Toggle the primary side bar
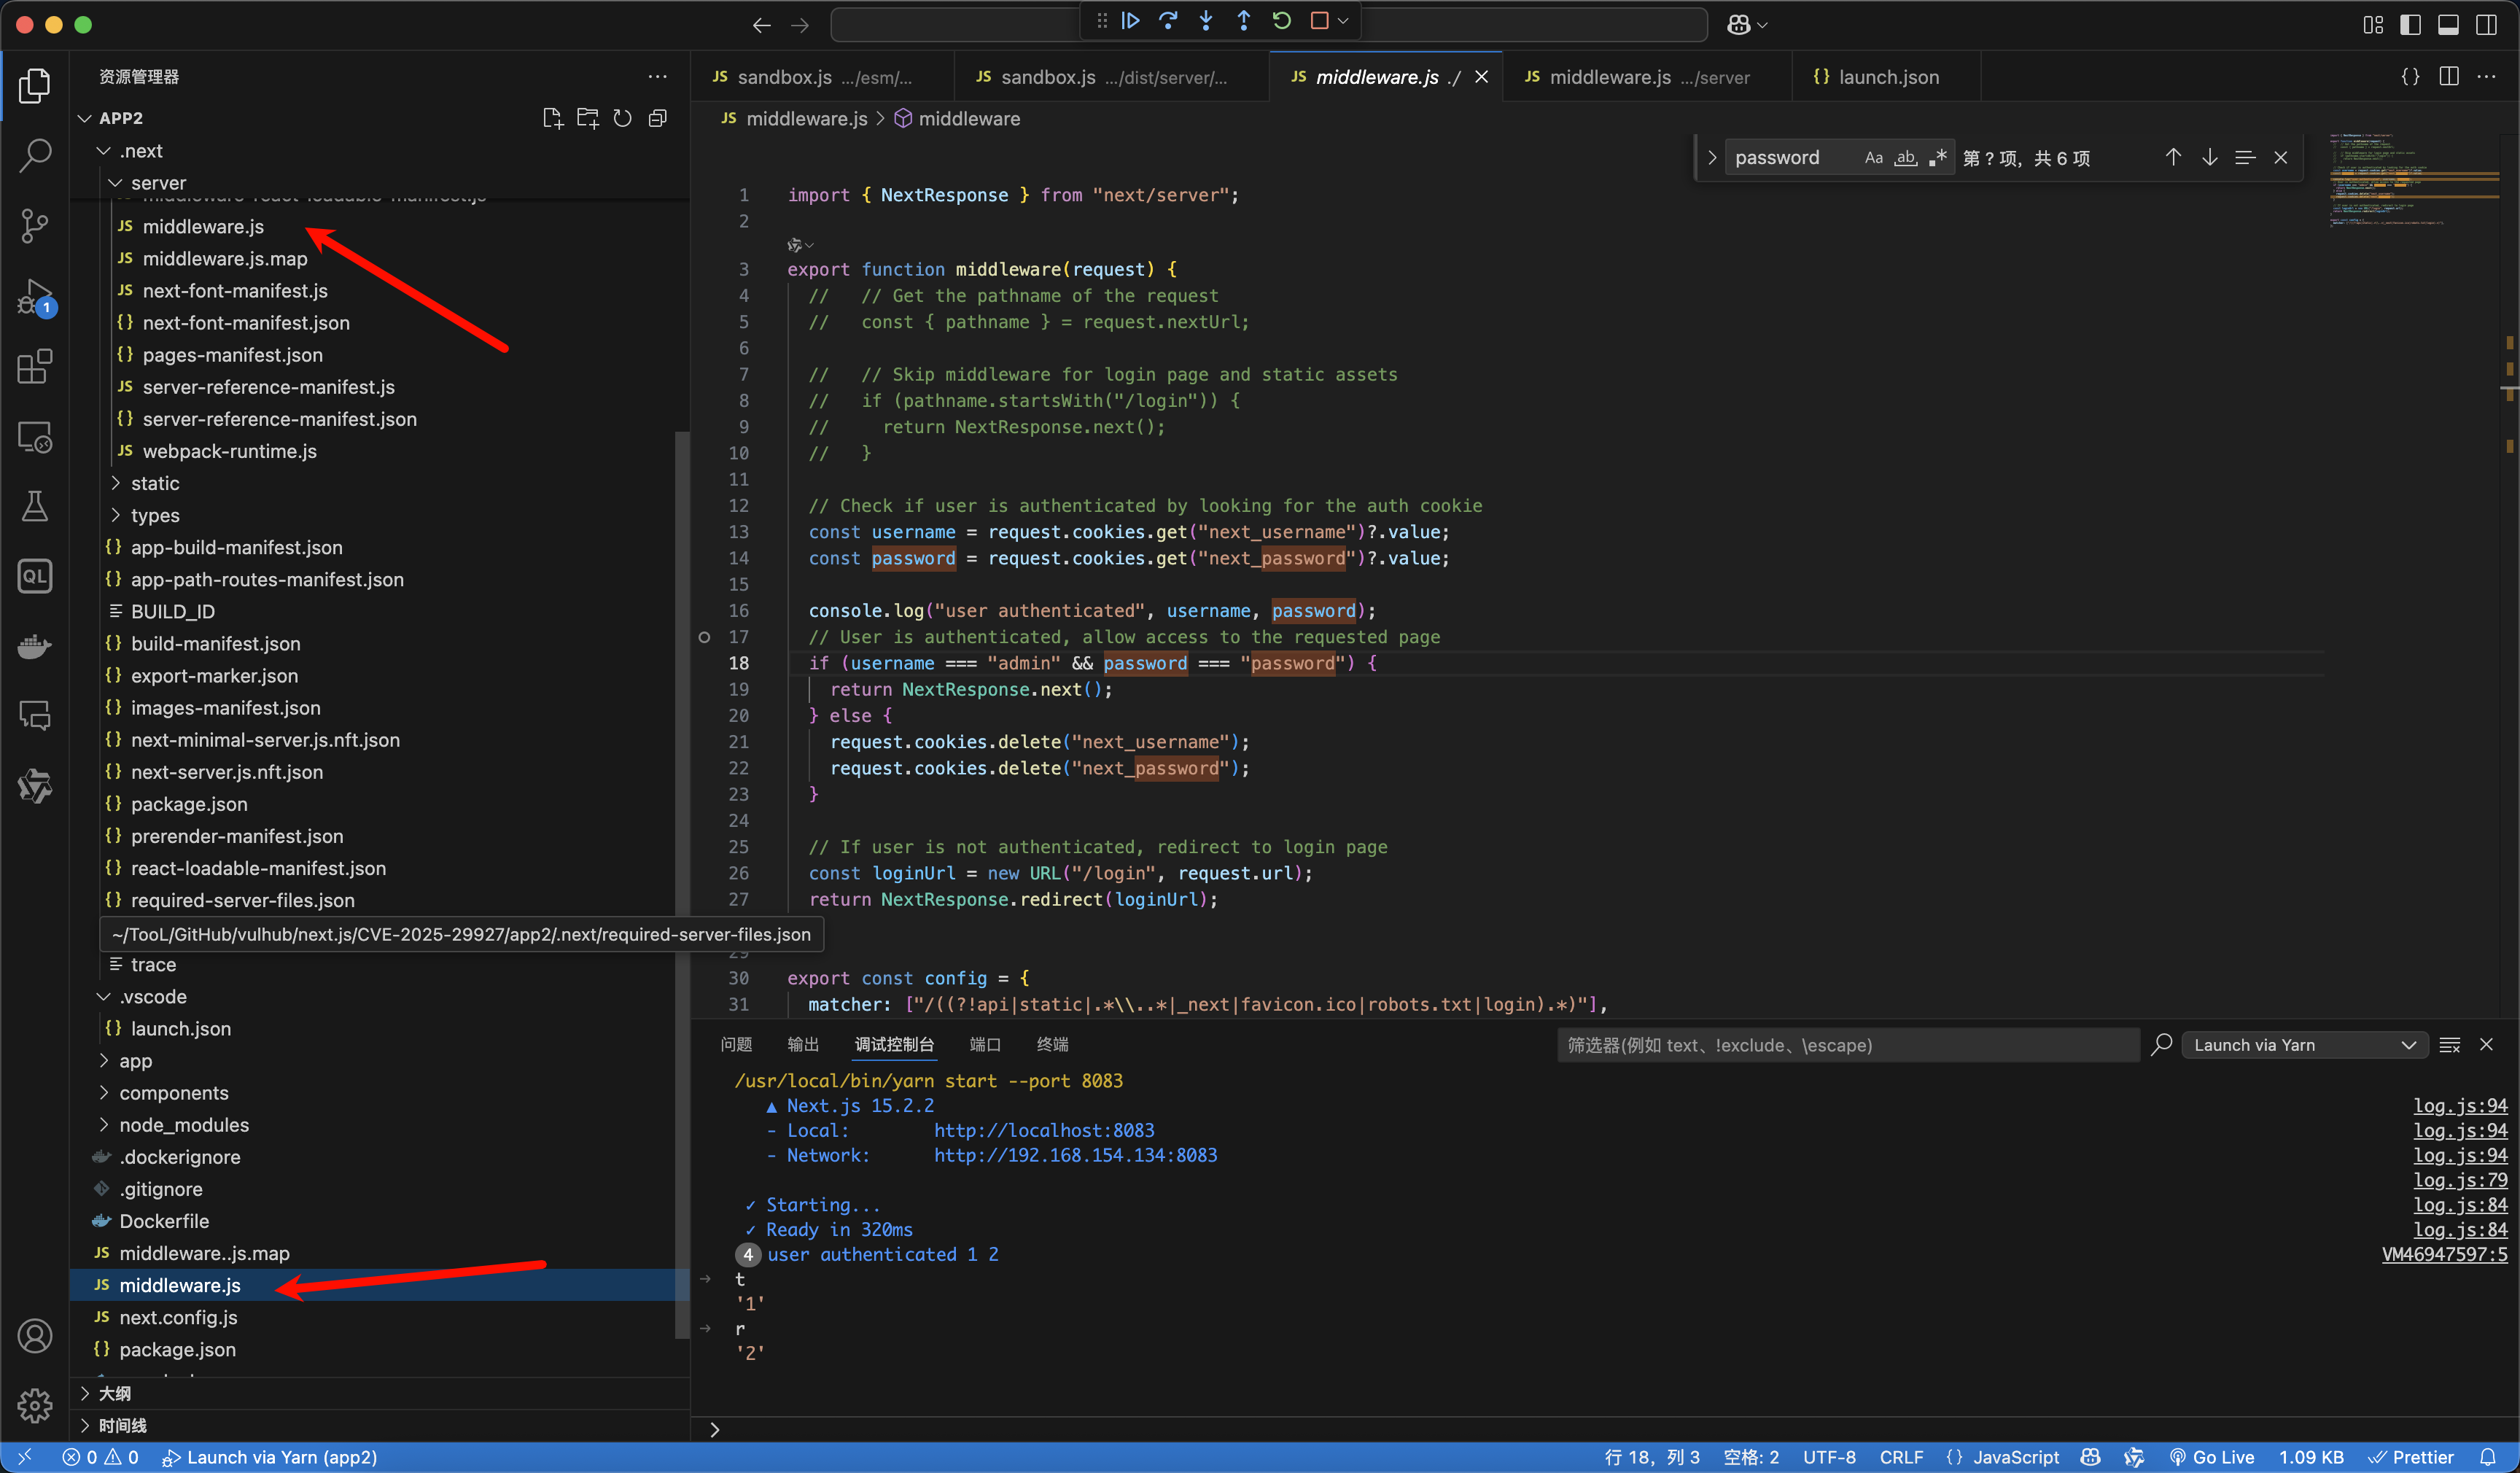The width and height of the screenshot is (2520, 1473). [2411, 25]
